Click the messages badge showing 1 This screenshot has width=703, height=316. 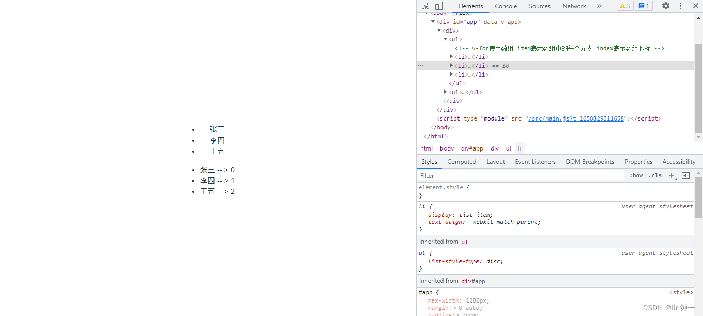[x=644, y=6]
